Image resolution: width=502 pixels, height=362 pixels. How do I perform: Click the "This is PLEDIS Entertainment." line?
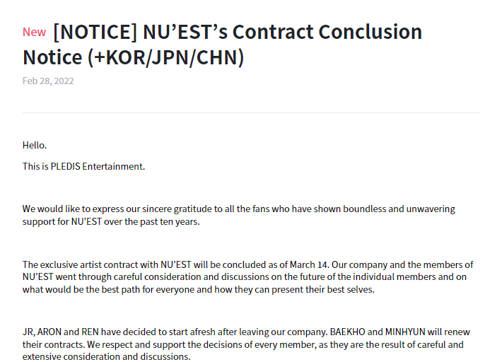point(83,166)
